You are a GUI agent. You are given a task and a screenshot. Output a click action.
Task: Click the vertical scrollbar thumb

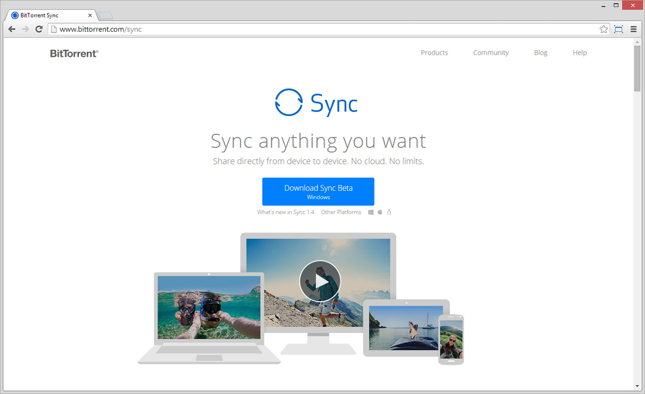pyautogui.click(x=637, y=68)
